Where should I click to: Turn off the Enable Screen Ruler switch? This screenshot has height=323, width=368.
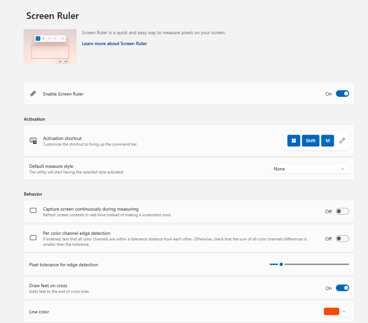click(x=342, y=94)
